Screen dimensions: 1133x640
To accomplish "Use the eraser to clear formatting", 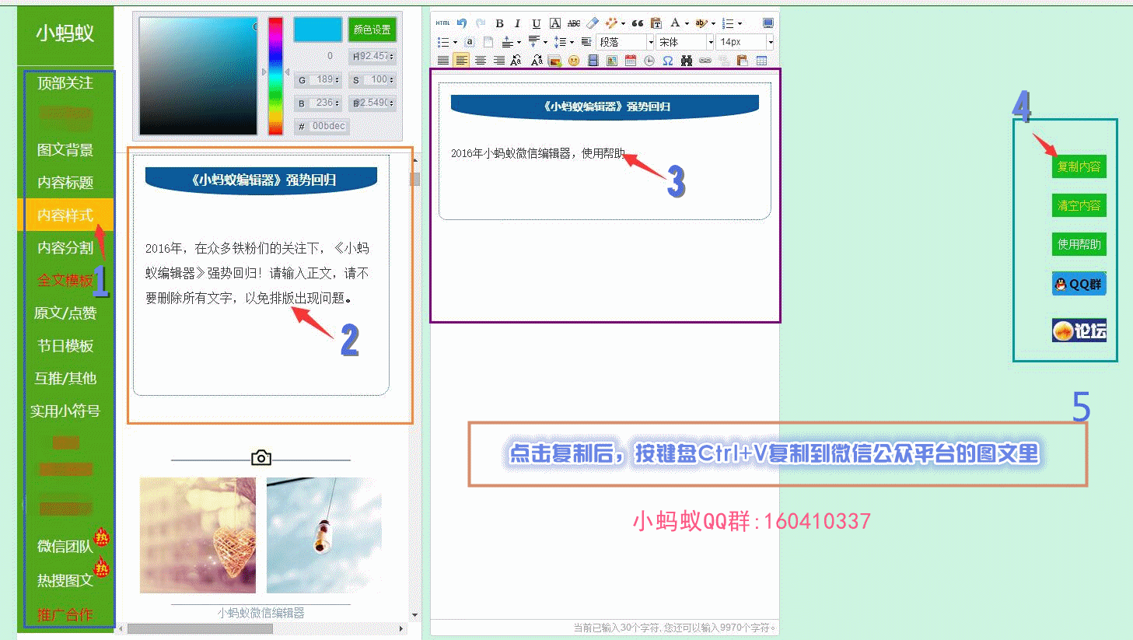I will pos(593,23).
